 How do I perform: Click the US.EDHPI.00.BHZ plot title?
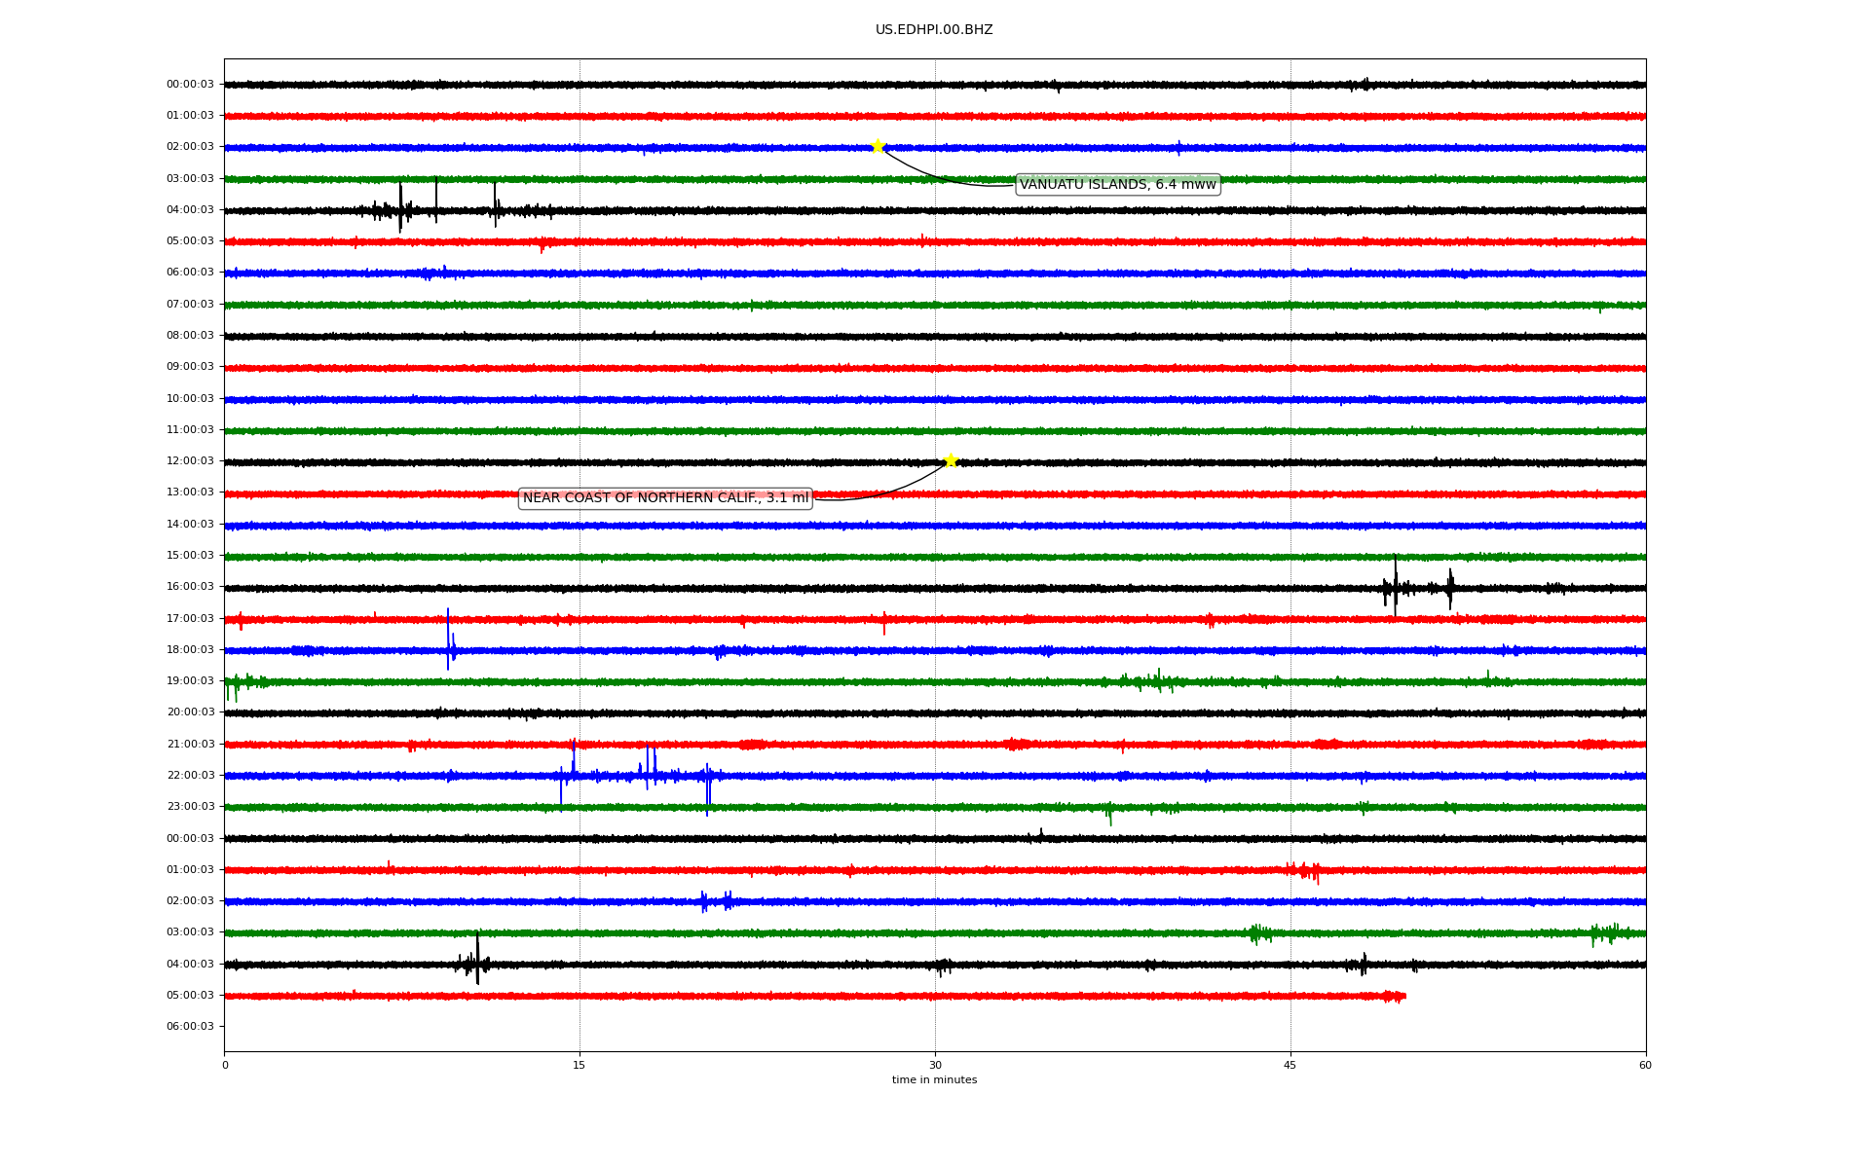933,30
